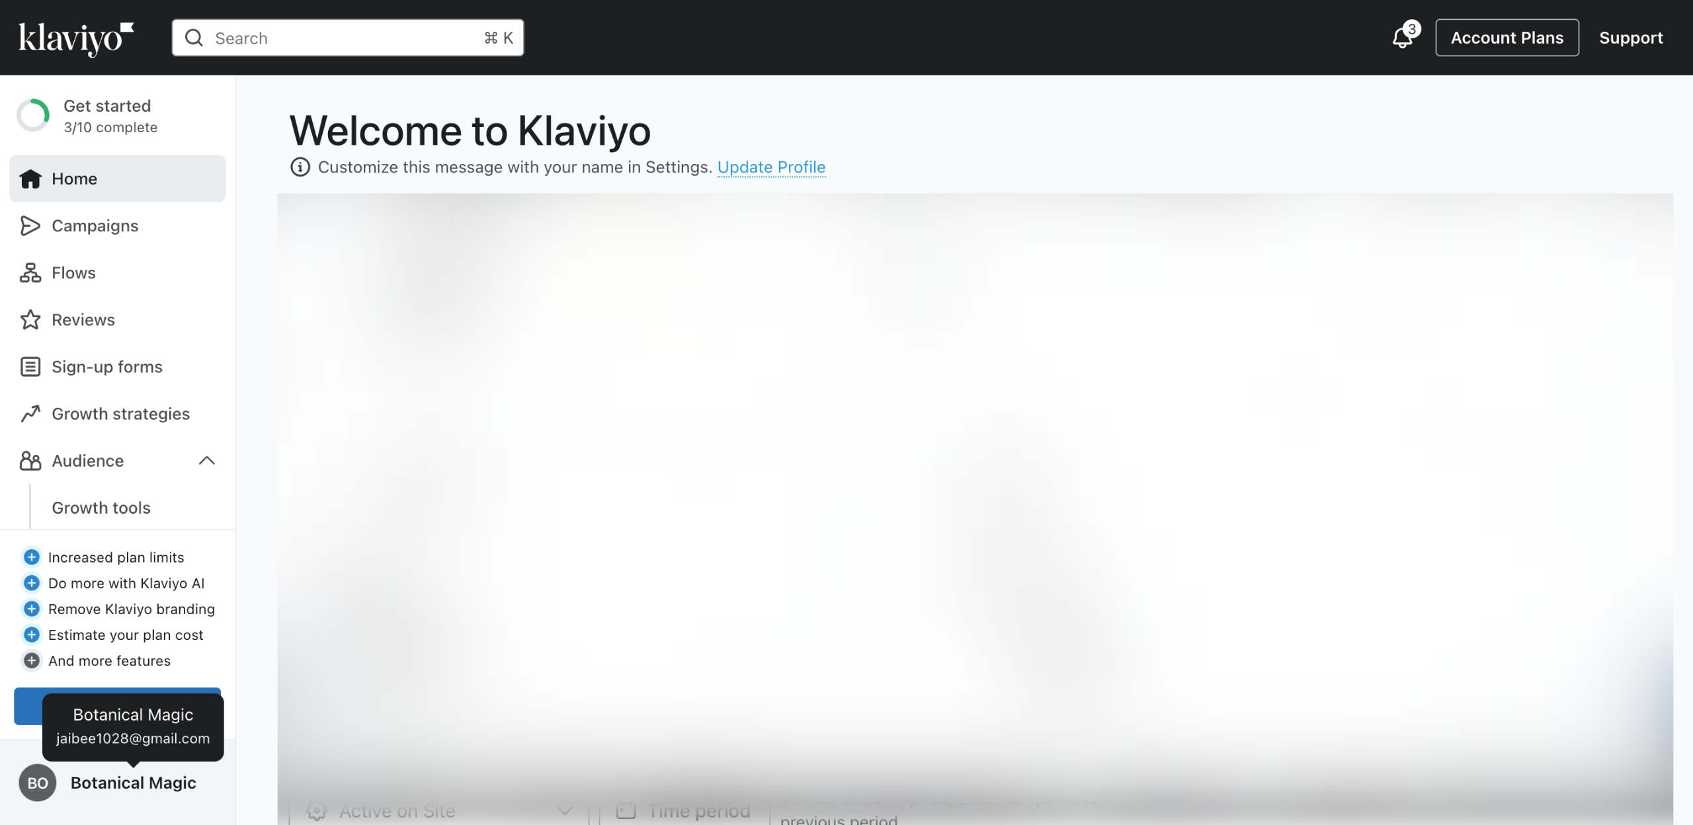1693x825 pixels.
Task: Focus the Search input field
Action: click(347, 38)
